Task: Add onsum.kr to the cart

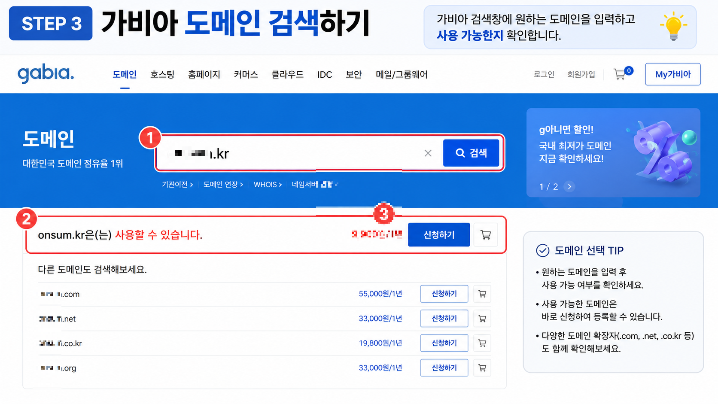Action: tap(486, 235)
